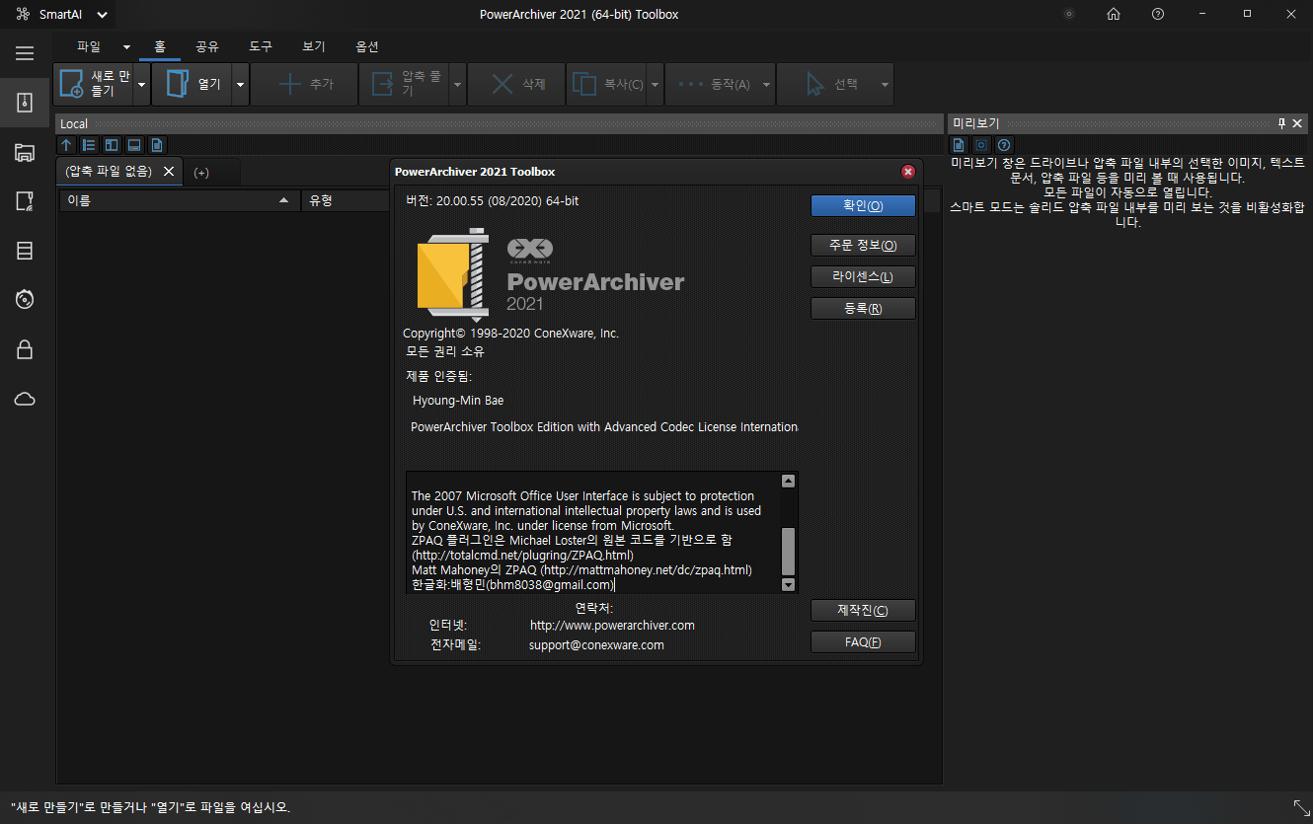1313x824 pixels.
Task: Expand the 압축 풀기 dropdown arrow
Action: [x=457, y=85]
